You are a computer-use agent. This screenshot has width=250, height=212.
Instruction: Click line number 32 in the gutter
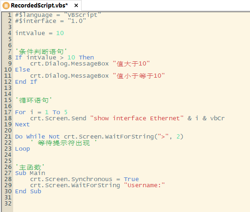click(x=8, y=204)
